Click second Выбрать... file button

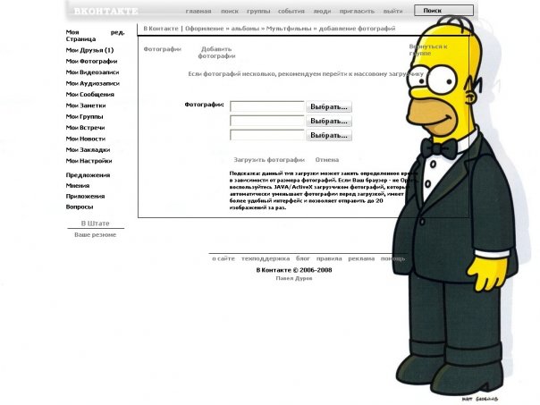pyautogui.click(x=329, y=121)
